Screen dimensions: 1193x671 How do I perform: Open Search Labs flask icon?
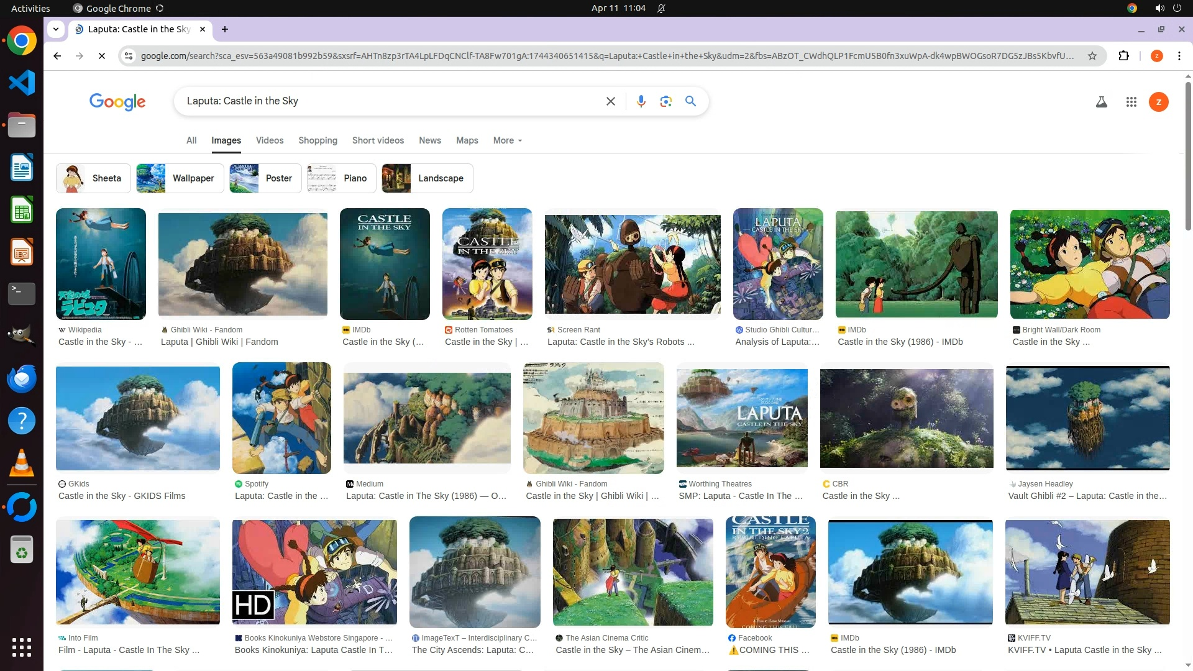[1101, 102]
